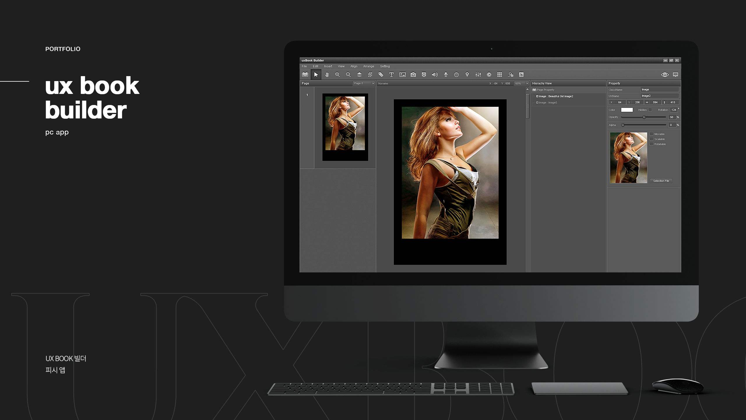Click the X position value field
Viewport: 746px width, 420px height.
coord(620,102)
